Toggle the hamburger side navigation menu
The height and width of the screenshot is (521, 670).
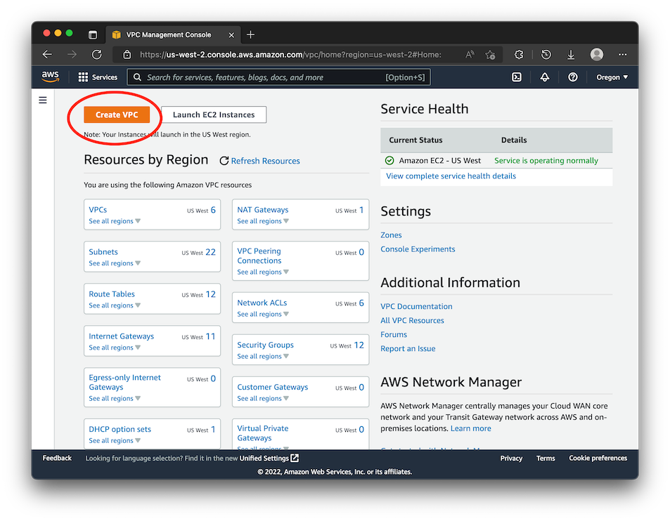43,100
